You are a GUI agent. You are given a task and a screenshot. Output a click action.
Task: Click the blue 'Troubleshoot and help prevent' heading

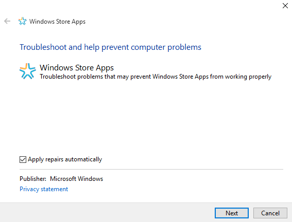(x=110, y=47)
